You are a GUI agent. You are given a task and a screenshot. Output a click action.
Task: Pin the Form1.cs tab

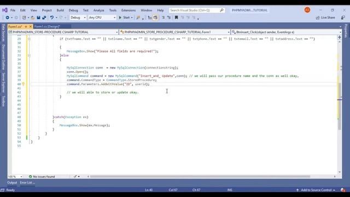26,27
